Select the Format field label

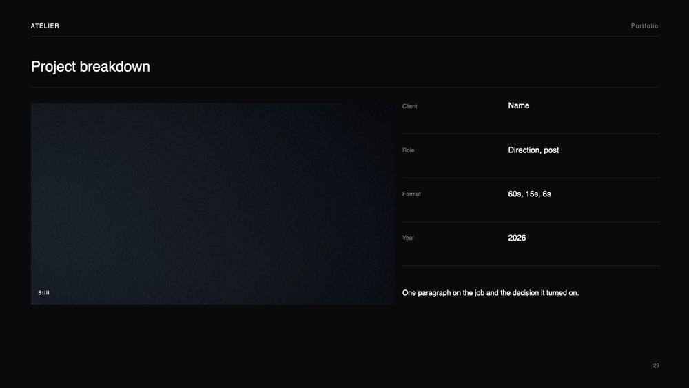point(411,194)
